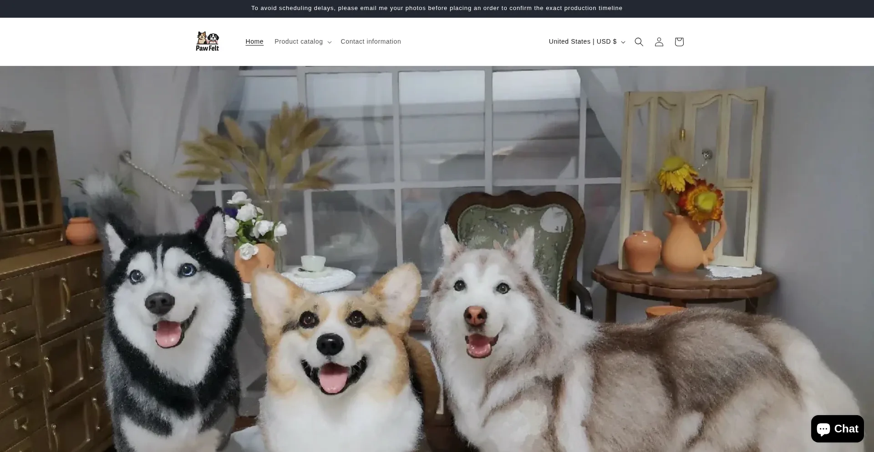Image resolution: width=874 pixels, height=452 pixels.
Task: Click the PawFelt logo
Action: 208,41
